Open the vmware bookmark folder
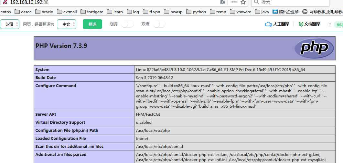This screenshot has width=343, height=163. coord(241,12)
